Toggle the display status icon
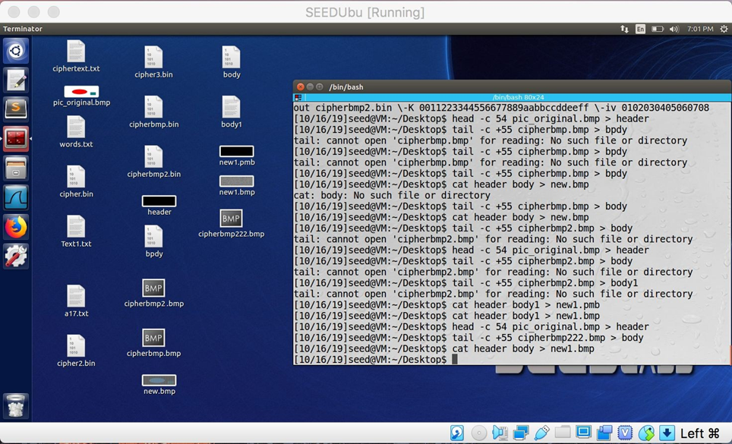732x444 pixels. click(x=583, y=432)
